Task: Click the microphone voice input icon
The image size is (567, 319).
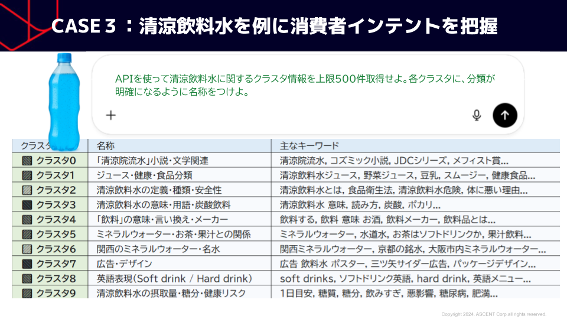Action: coord(477,115)
